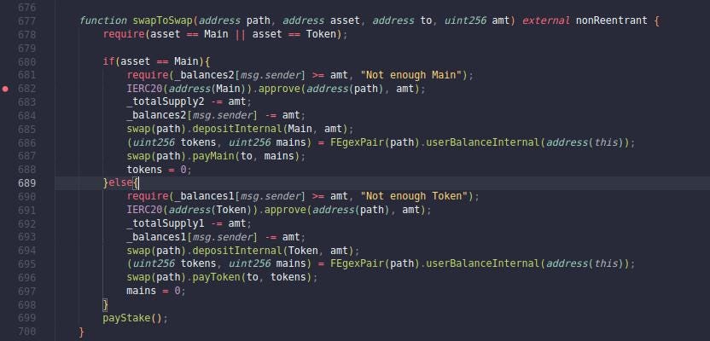This screenshot has width=710, height=341.
Task: Click the "address path" parameter
Action: (x=234, y=20)
